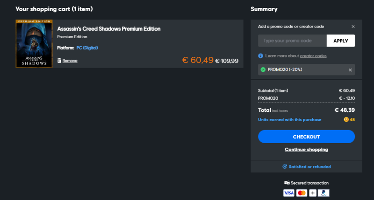Image resolution: width=374 pixels, height=200 pixels.
Task: Click the Satisfied or refunded icon
Action: 285,166
